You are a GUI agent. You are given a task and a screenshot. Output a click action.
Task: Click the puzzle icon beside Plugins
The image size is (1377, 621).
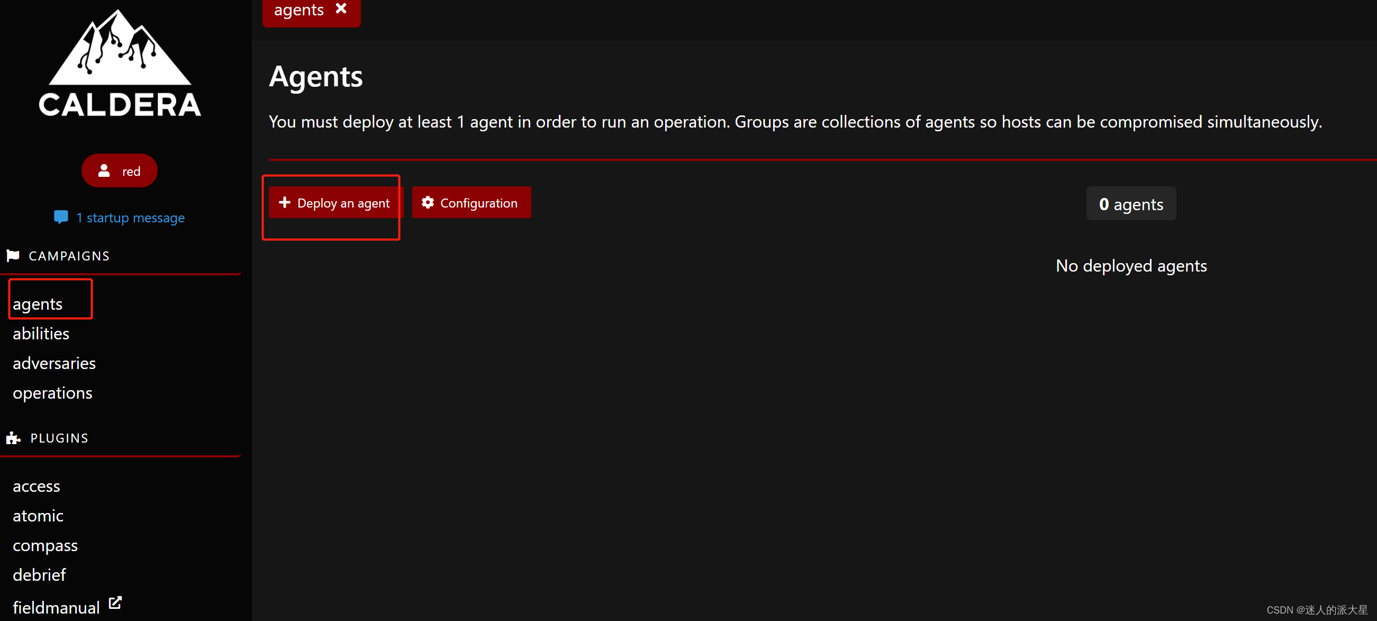pos(13,438)
